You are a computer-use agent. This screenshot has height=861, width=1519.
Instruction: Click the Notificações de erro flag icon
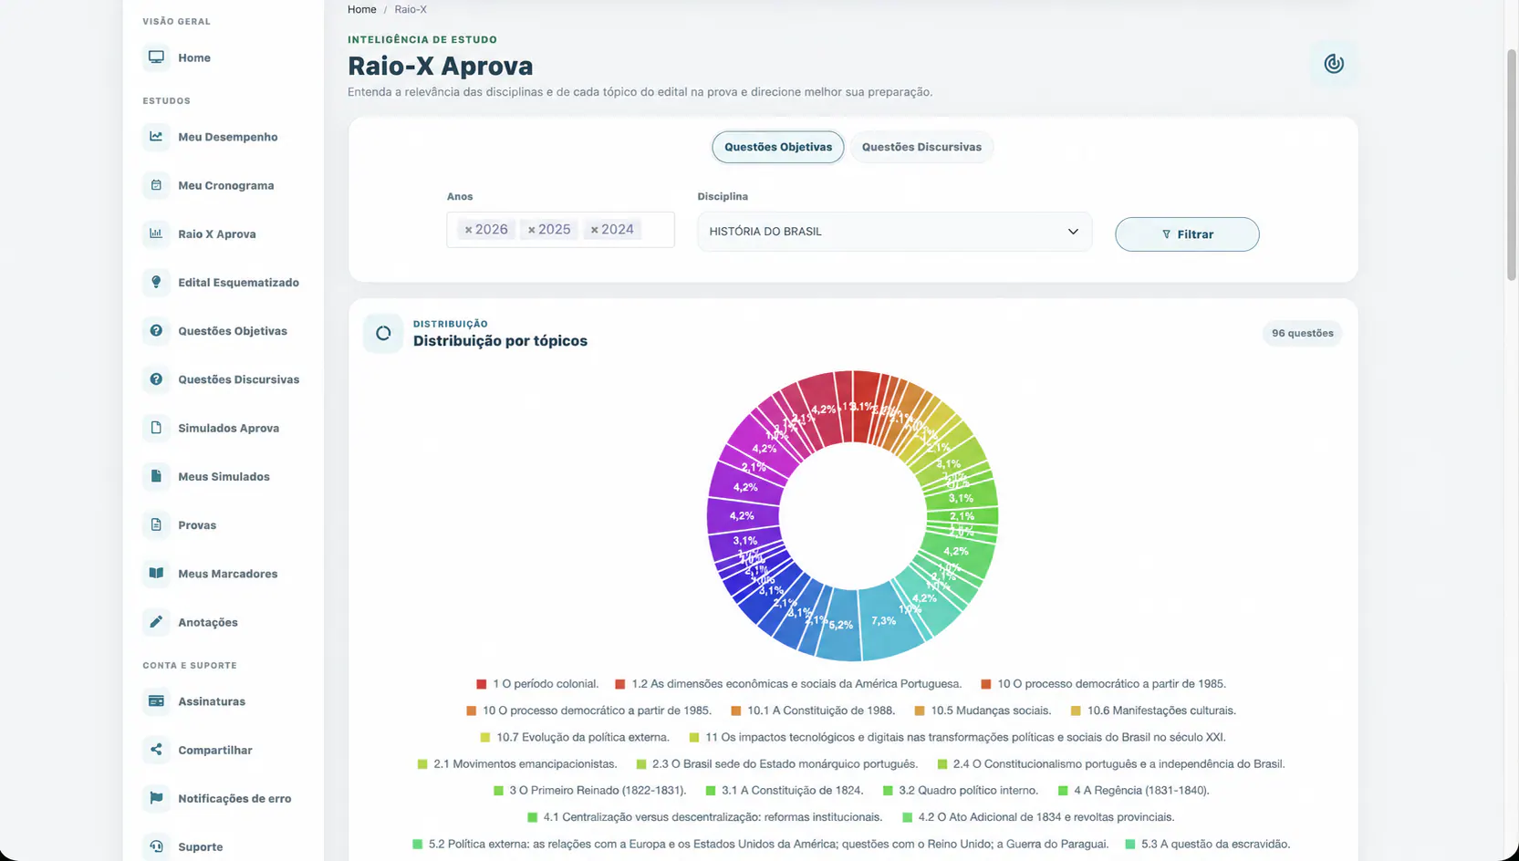[156, 798]
